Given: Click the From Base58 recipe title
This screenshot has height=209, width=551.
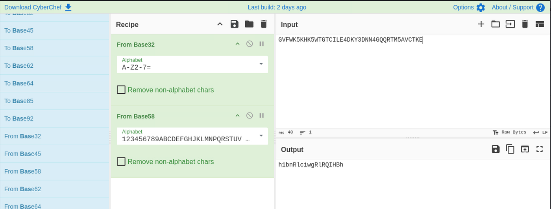Looking at the screenshot, I should (x=136, y=116).
